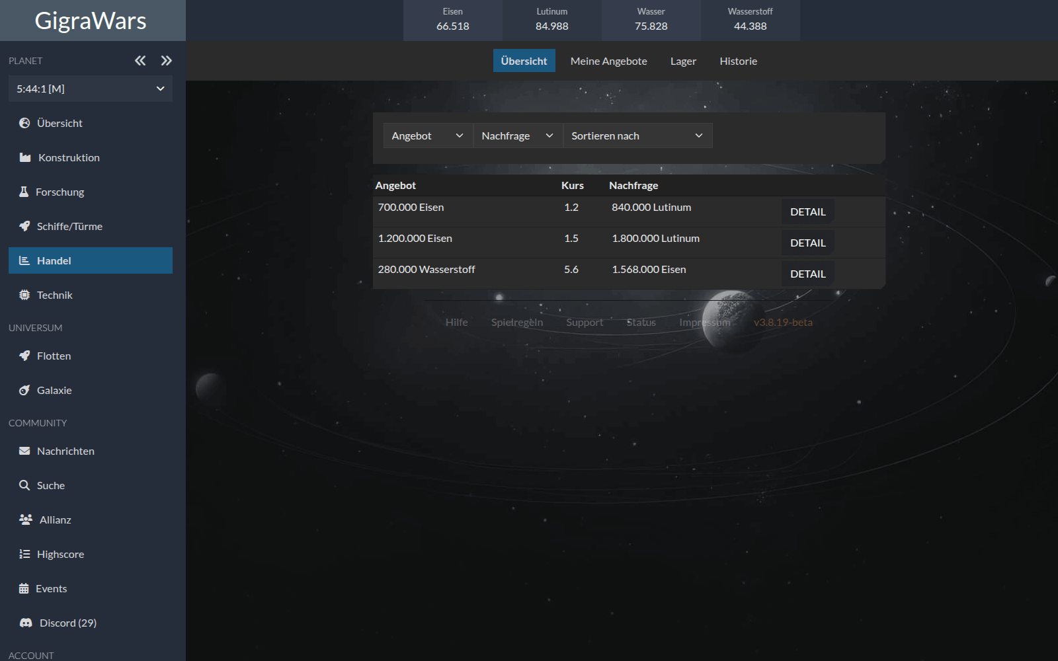Go to next planet with double-right chevron

pyautogui.click(x=166, y=61)
